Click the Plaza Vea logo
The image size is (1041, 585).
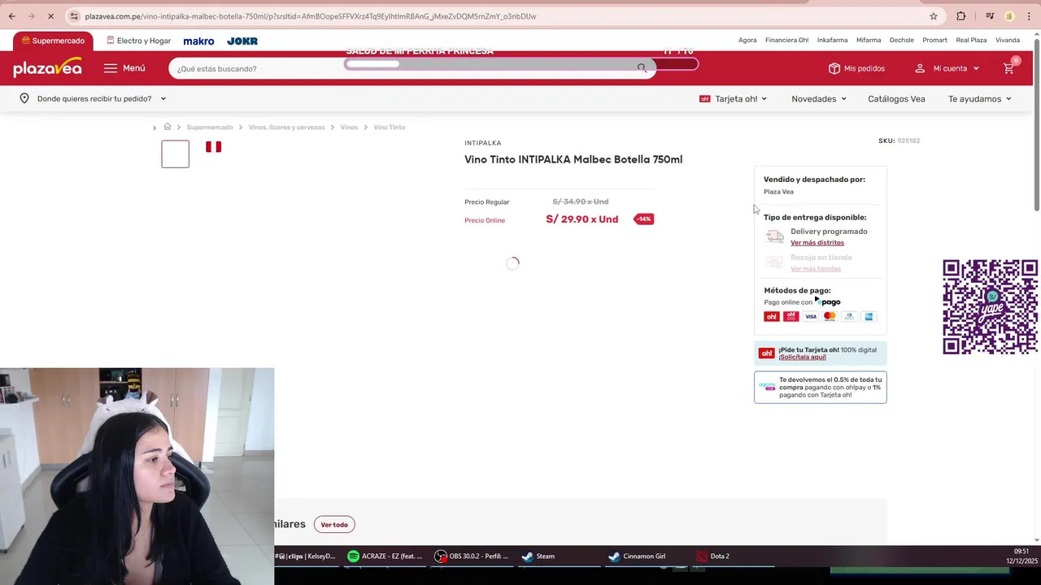(x=47, y=67)
